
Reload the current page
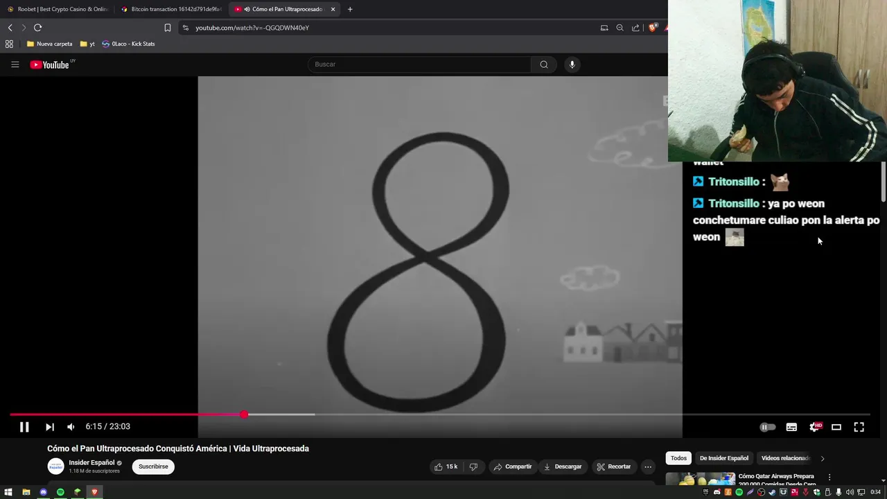tap(37, 28)
